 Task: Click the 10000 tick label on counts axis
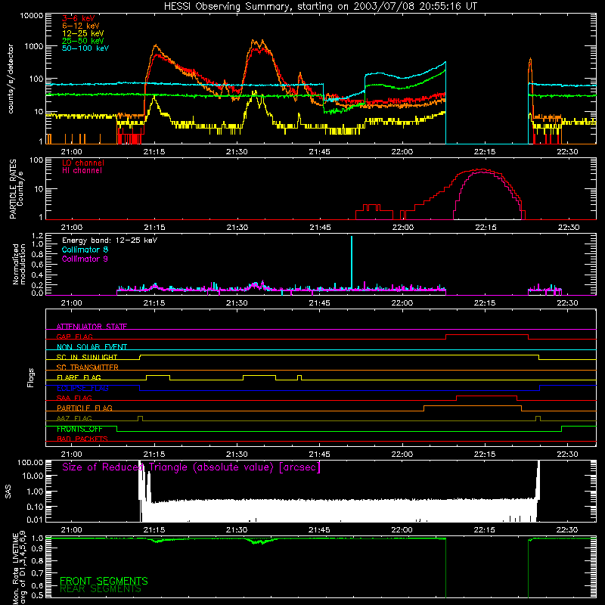[x=32, y=15]
